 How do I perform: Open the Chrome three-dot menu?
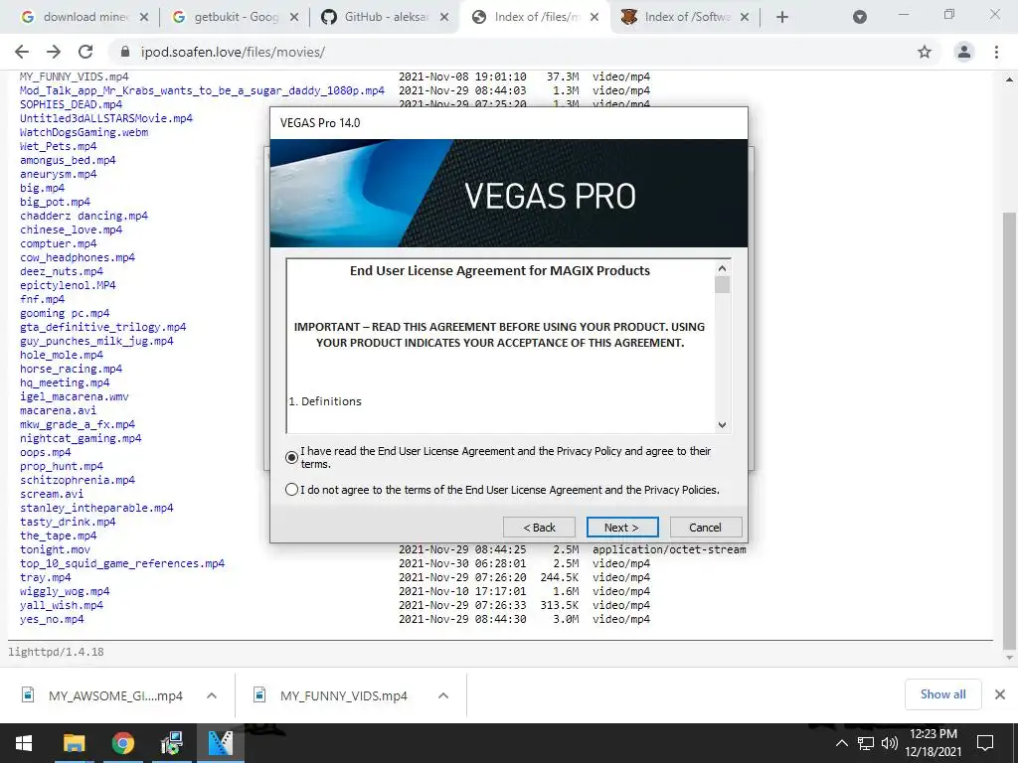tap(996, 52)
